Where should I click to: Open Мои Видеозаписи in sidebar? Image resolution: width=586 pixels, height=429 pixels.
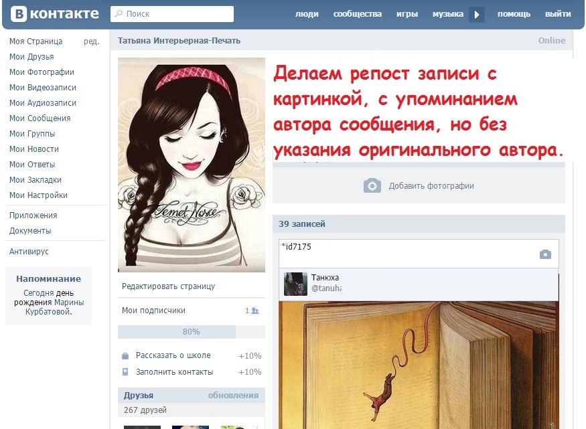(x=43, y=88)
